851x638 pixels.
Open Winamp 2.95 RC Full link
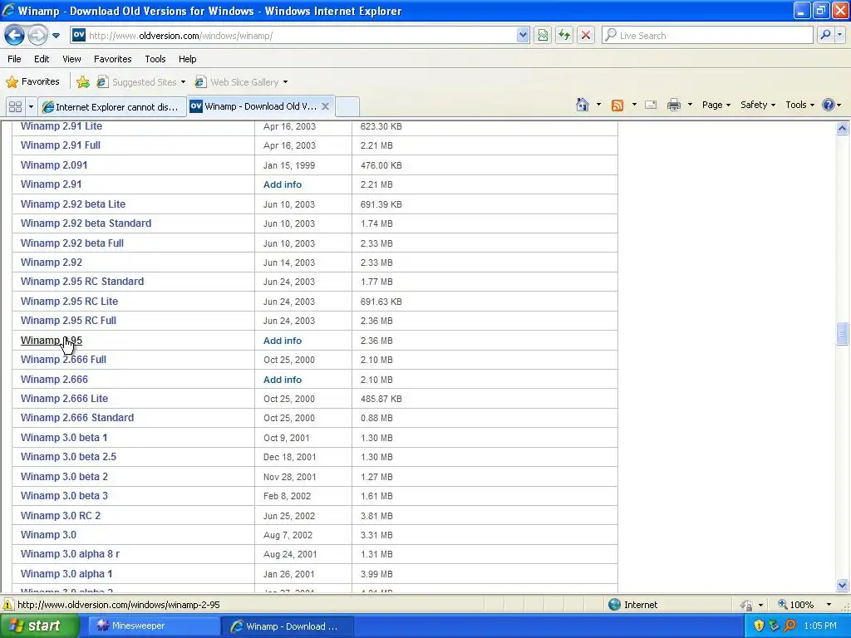point(68,320)
